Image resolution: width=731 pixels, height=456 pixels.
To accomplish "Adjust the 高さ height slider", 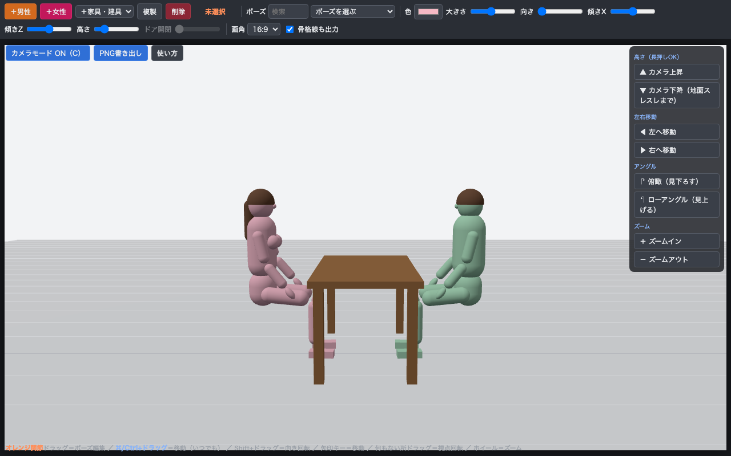I will click(117, 29).
